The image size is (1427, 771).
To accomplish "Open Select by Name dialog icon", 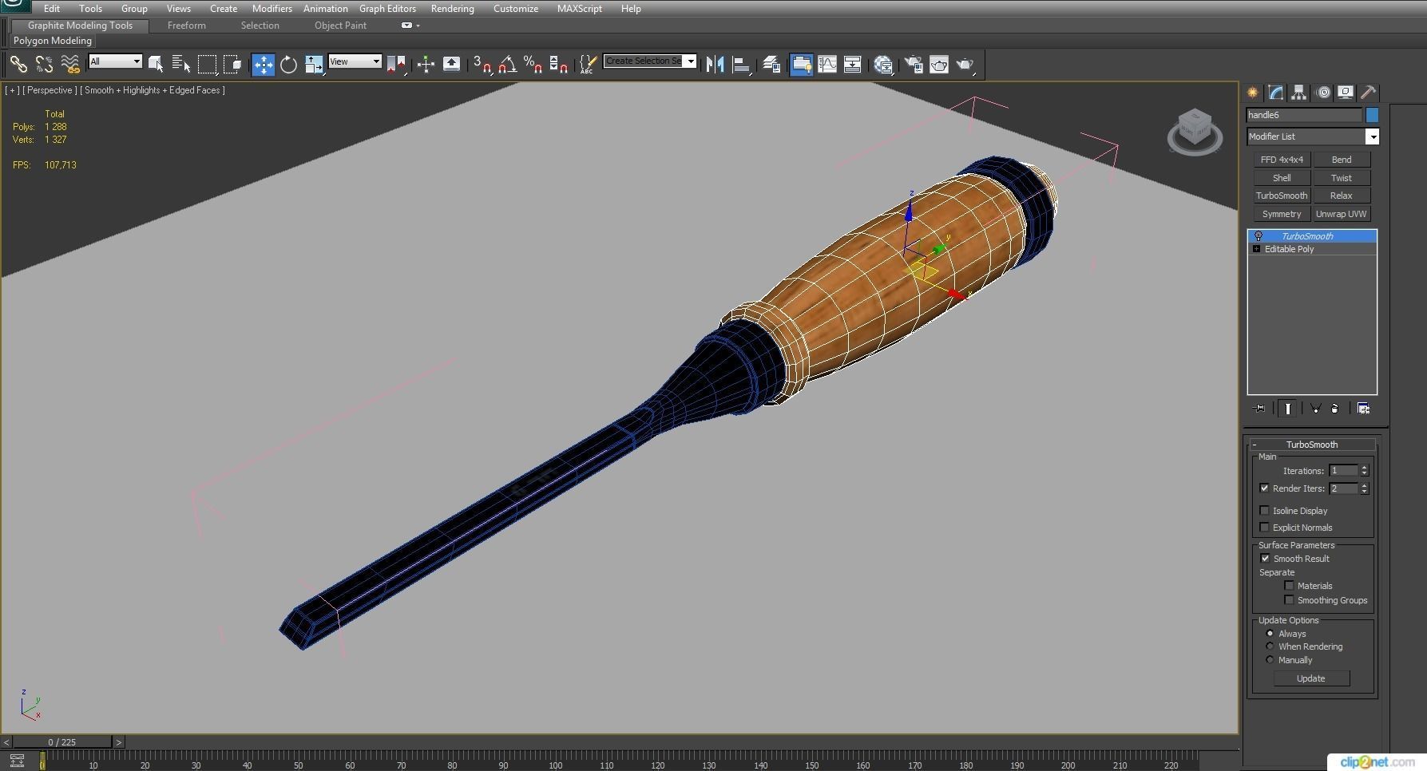I will coord(181,65).
